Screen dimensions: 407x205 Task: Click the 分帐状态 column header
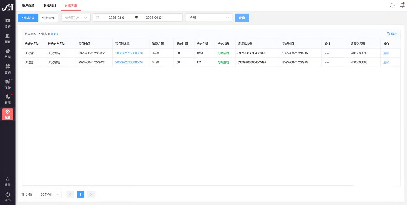pos(223,44)
